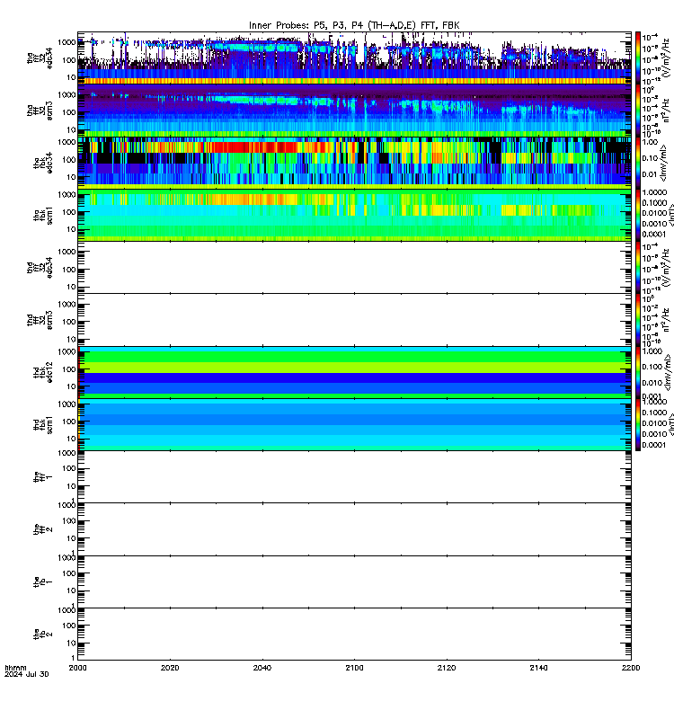Click the 2140 time axis label

(538, 668)
